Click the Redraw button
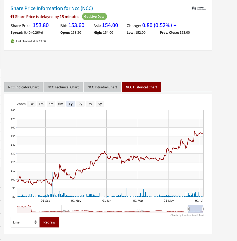This screenshot has height=241, width=237. tap(49, 222)
